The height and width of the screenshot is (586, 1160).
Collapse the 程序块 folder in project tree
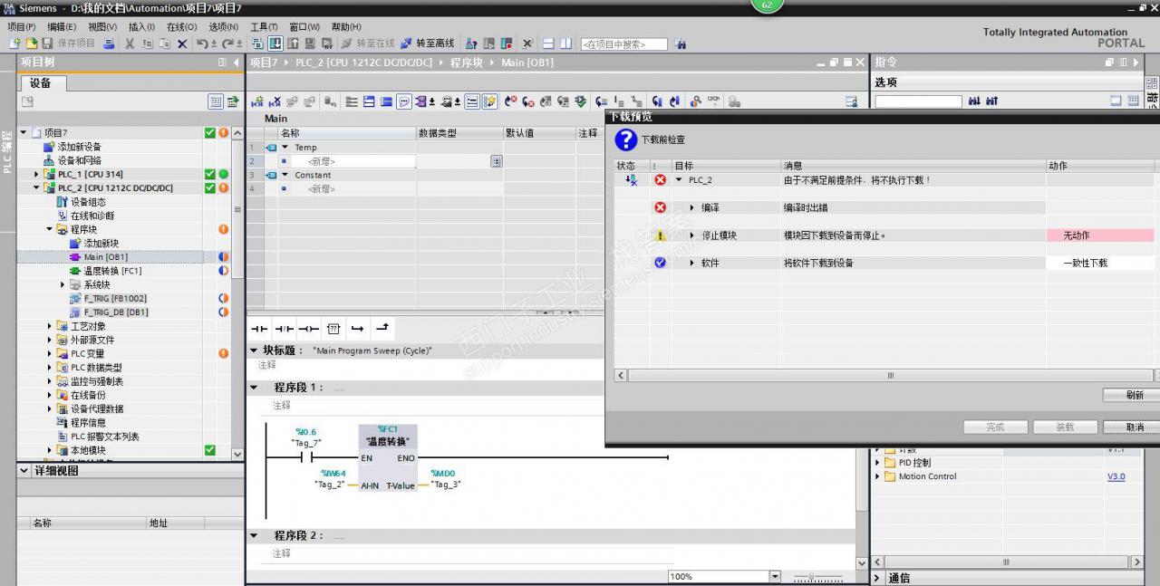click(x=50, y=230)
